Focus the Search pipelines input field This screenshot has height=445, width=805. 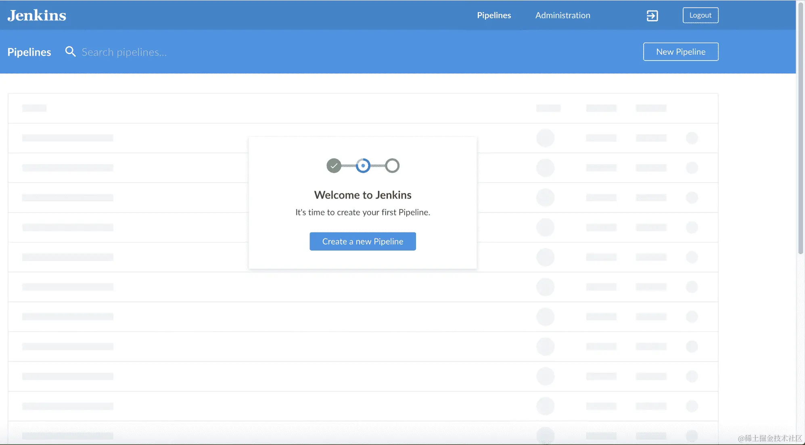124,52
